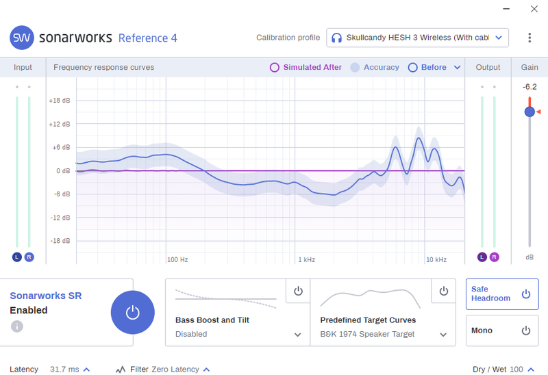Click the Reference 4 title text
This screenshot has width=548, height=375.
pos(148,38)
